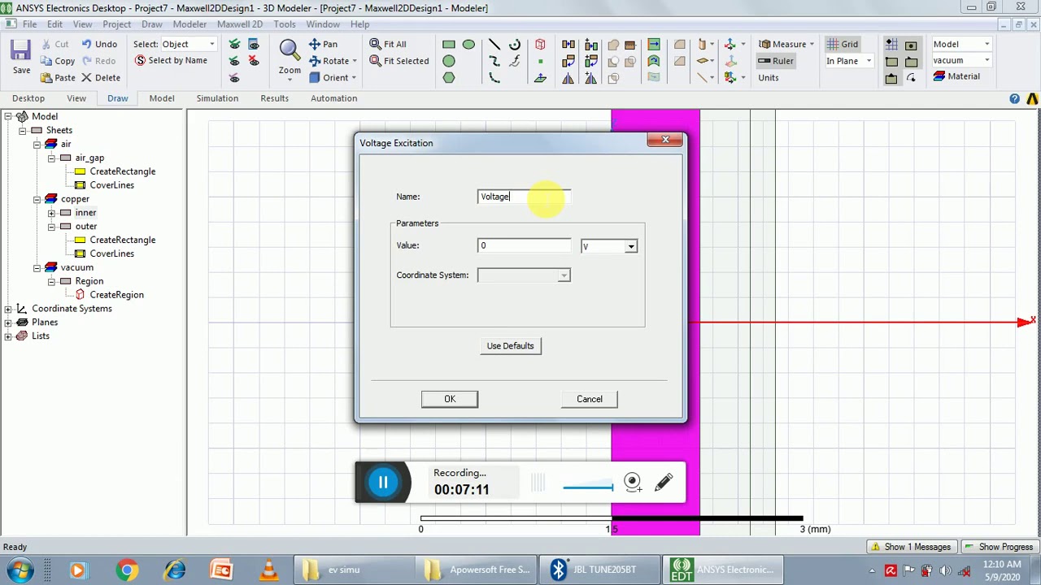This screenshot has width=1041, height=585.
Task: Select the Draw Regular Polygon hexagon tool
Action: point(449,78)
